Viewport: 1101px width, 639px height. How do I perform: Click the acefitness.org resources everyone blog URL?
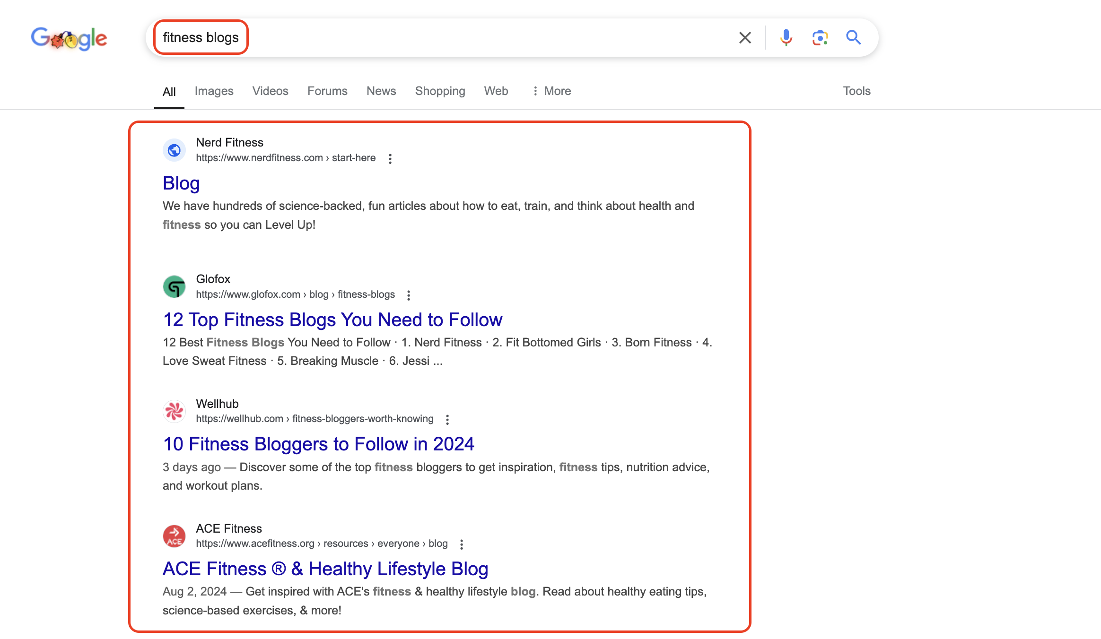pyautogui.click(x=322, y=544)
